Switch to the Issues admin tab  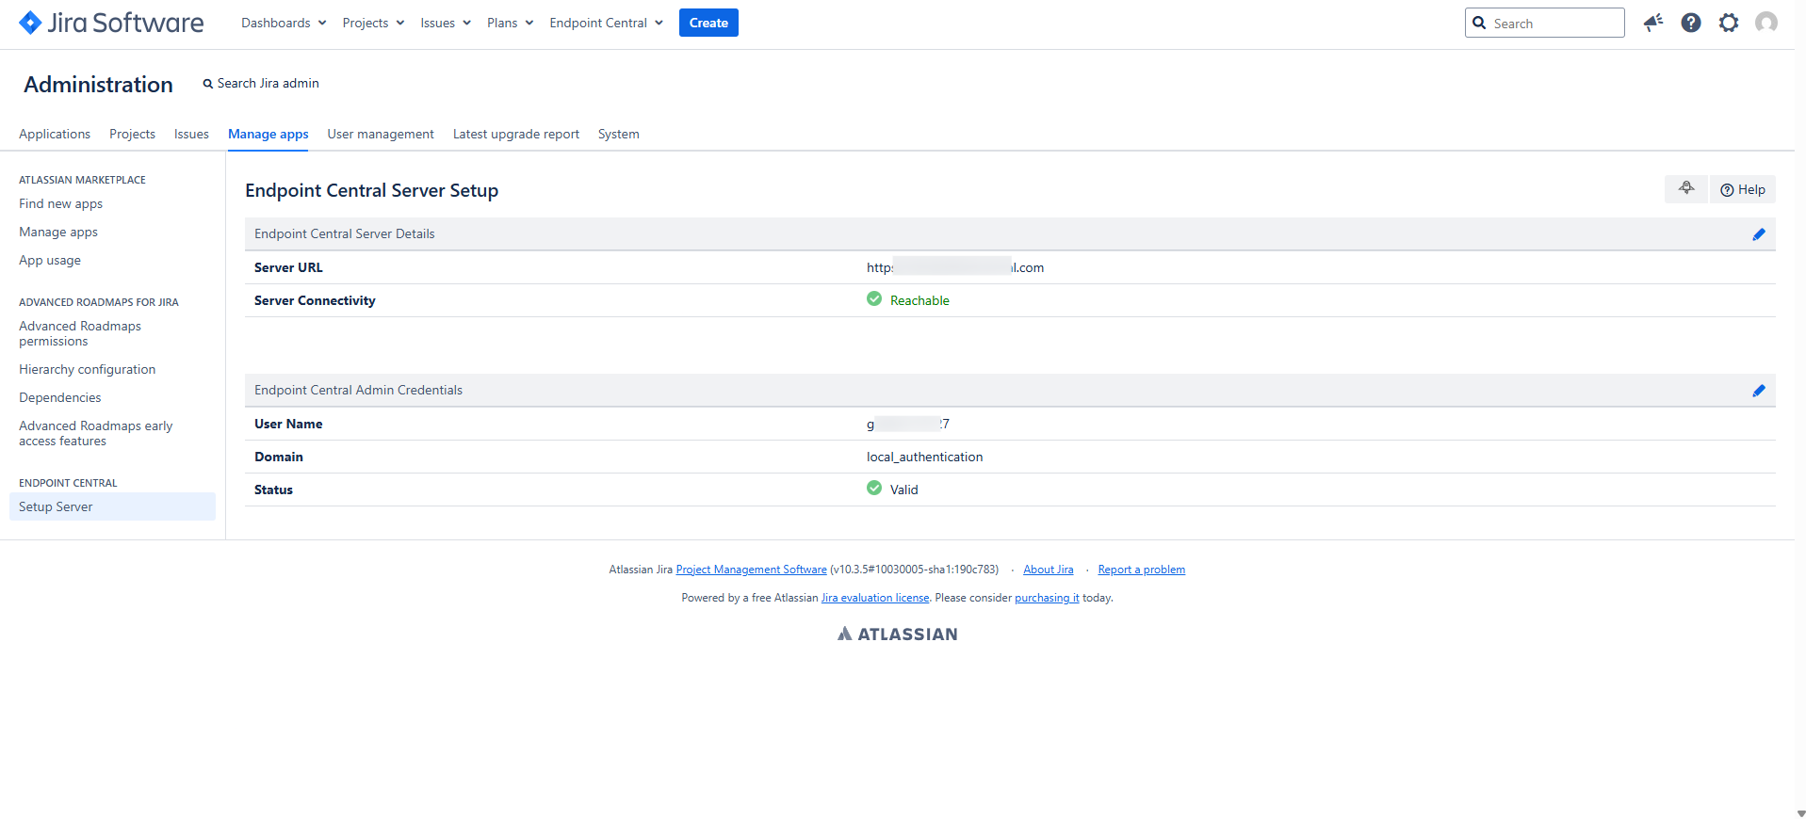coord(191,134)
